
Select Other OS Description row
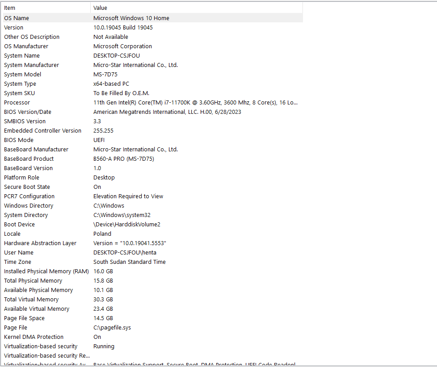[153, 37]
